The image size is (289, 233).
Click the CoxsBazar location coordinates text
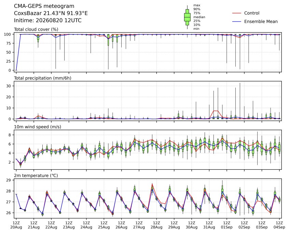point(51,13)
